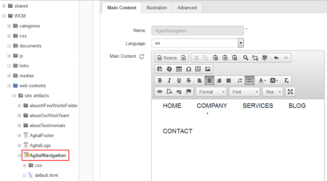The image size is (327, 181).
Task: Collapse the web contents folder
Action: click(9, 86)
